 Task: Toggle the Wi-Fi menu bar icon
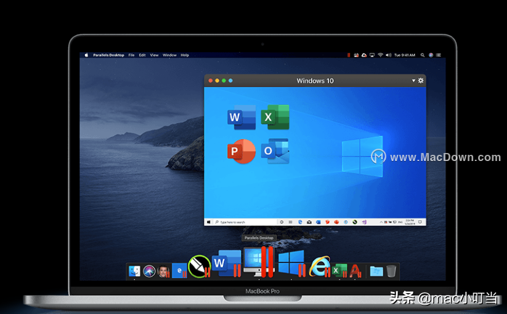[x=380, y=55]
